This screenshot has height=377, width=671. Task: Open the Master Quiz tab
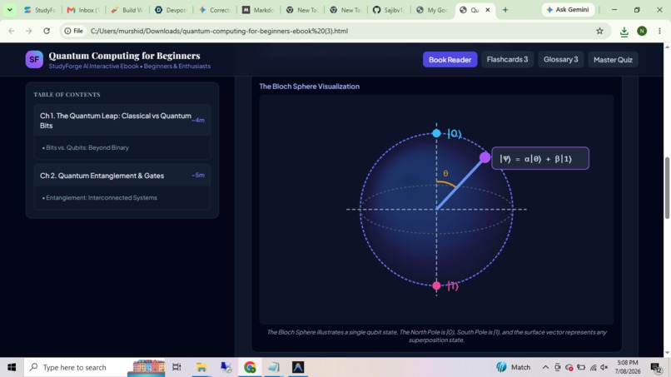pyautogui.click(x=613, y=59)
